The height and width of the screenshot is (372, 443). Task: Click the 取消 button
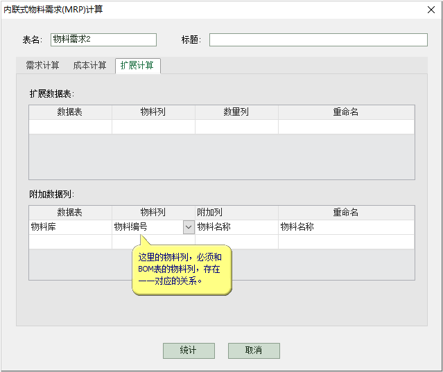click(x=254, y=351)
